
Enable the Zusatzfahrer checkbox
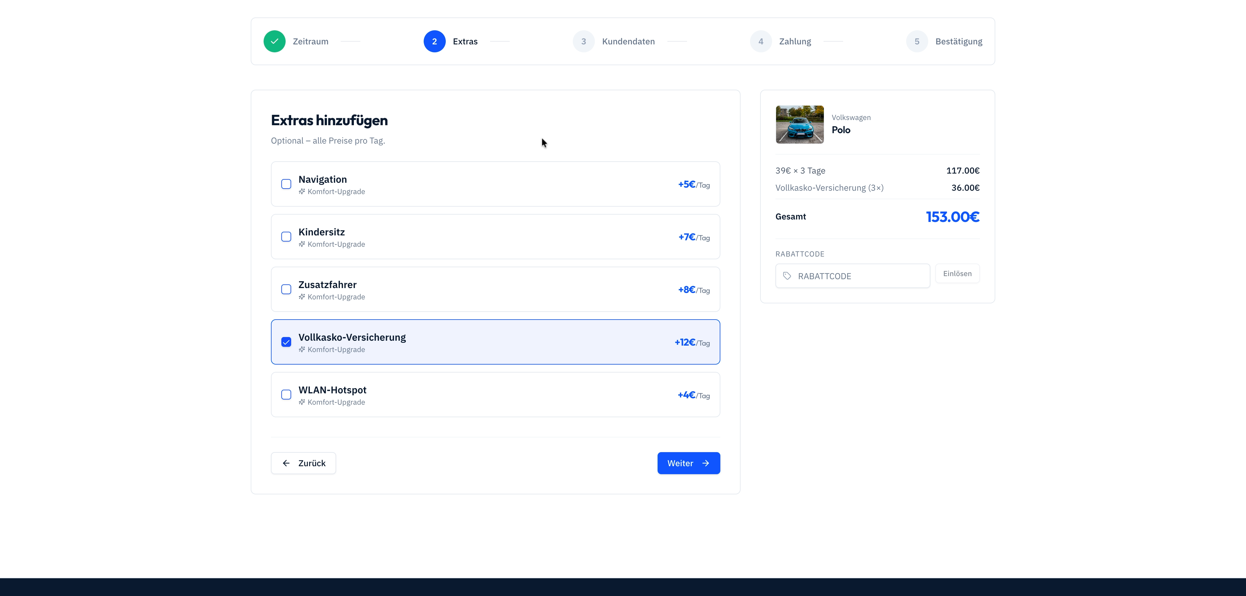(286, 289)
